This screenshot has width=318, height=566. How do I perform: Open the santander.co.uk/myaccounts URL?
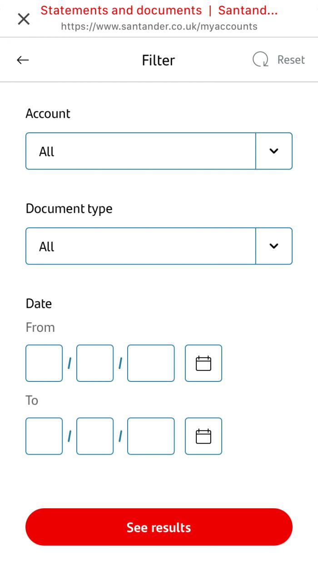point(159,26)
